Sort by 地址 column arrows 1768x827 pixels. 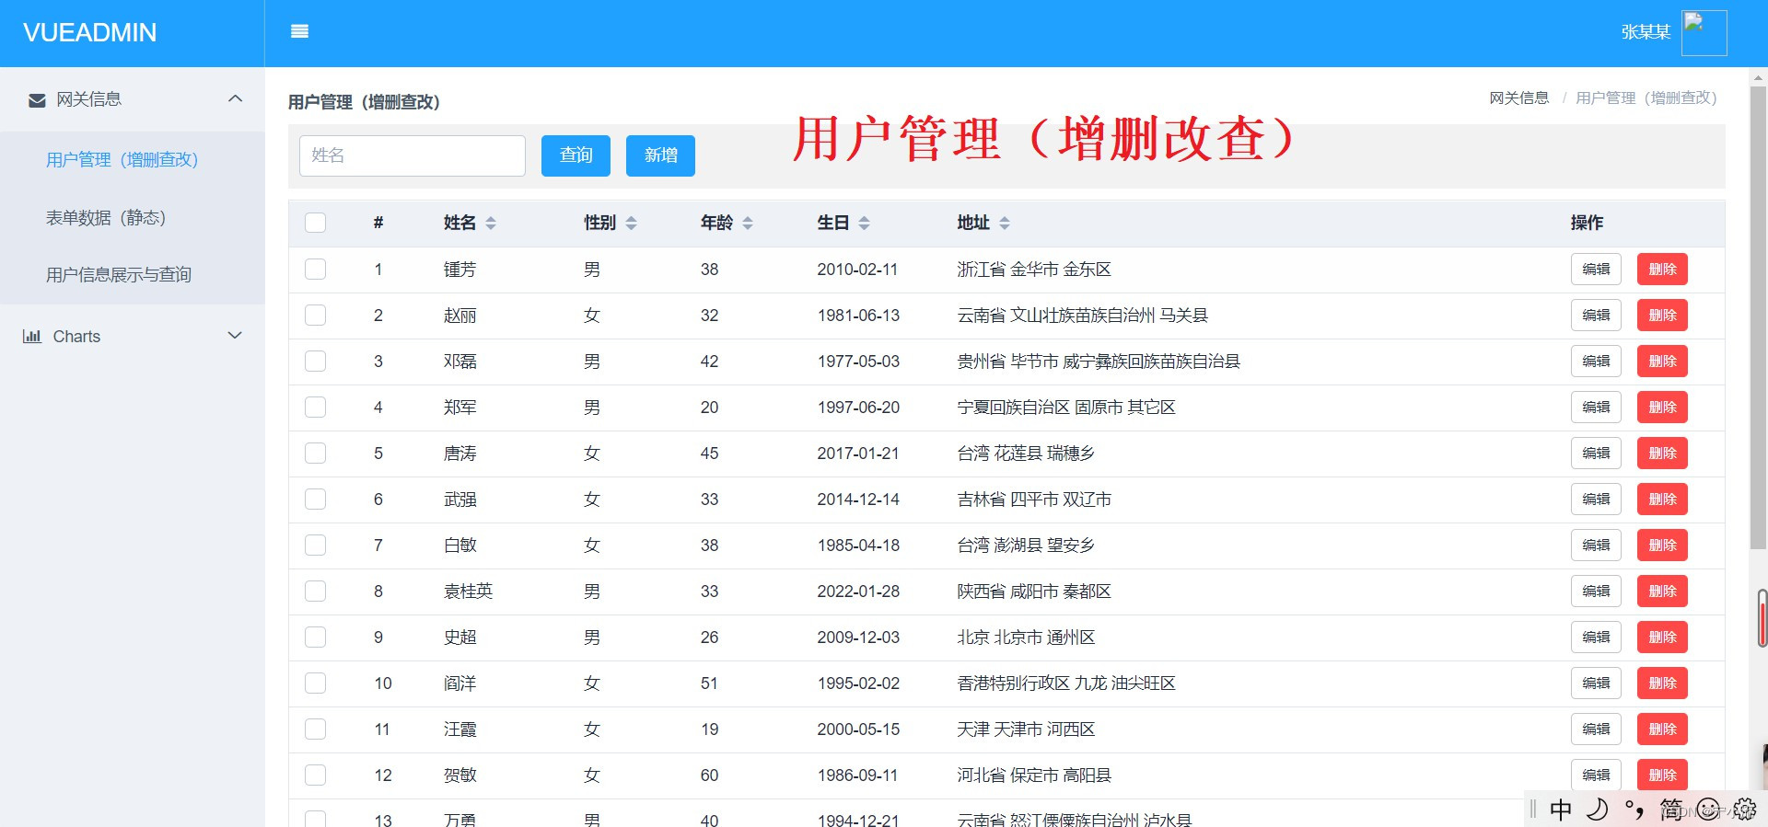click(1005, 223)
